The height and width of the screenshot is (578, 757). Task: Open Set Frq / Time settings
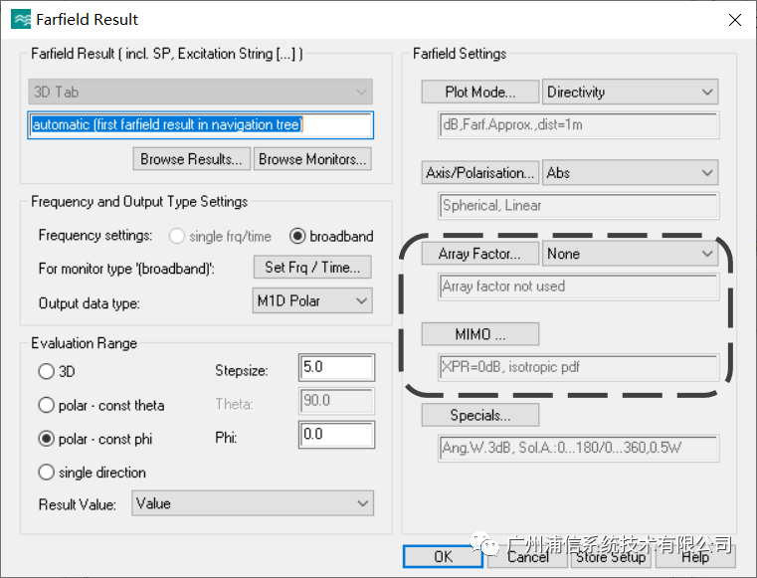pyautogui.click(x=312, y=267)
